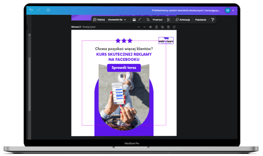Toggle the page lock icon

156,27
